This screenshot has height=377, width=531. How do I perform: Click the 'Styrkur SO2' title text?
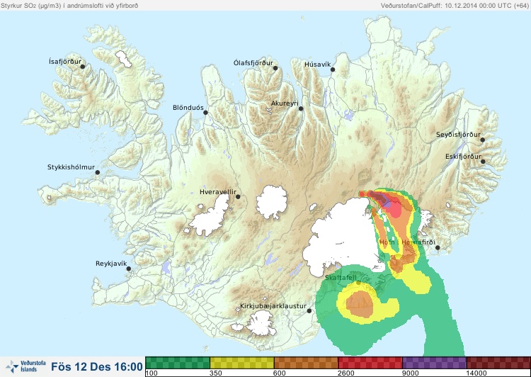(69, 6)
